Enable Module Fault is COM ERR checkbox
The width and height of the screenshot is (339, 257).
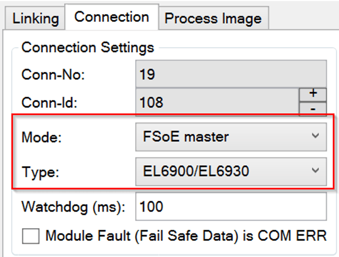[31, 236]
